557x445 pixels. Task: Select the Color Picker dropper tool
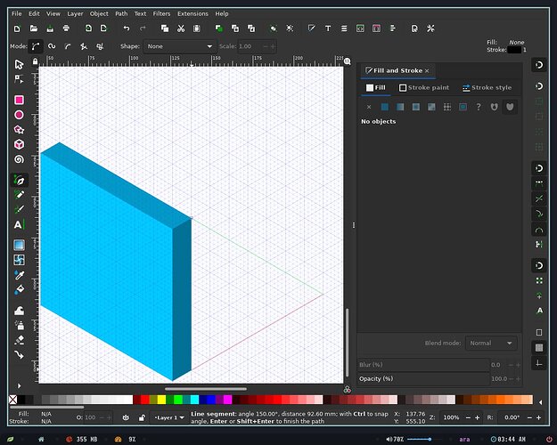click(x=20, y=275)
